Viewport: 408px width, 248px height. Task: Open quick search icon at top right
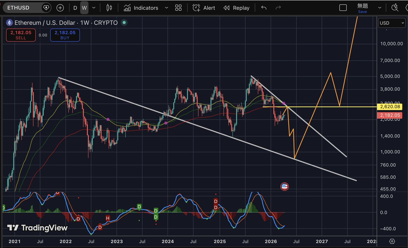[x=395, y=7]
